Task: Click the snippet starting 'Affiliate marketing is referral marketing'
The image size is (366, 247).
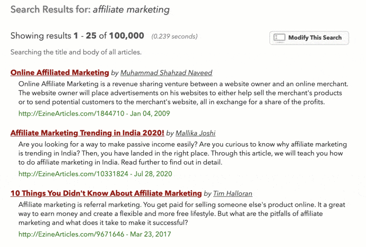Action: tap(181, 214)
